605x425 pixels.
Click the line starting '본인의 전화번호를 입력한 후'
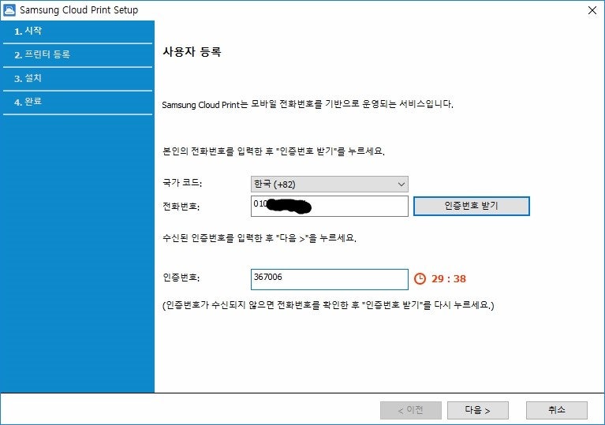(274, 151)
